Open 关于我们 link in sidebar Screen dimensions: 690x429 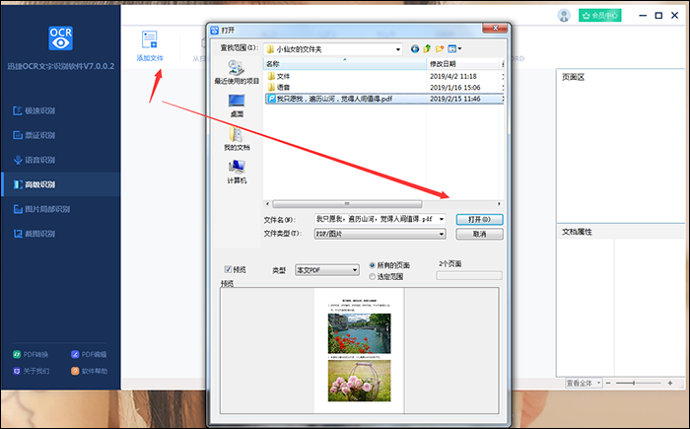(31, 371)
